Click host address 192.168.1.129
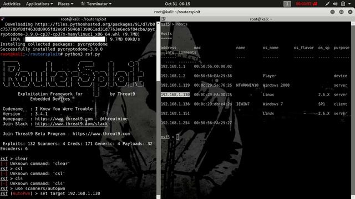This screenshot has height=199, width=355. 175,85
